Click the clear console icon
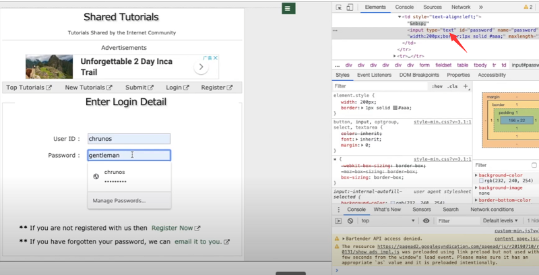This screenshot has height=275, width=539. click(350, 221)
